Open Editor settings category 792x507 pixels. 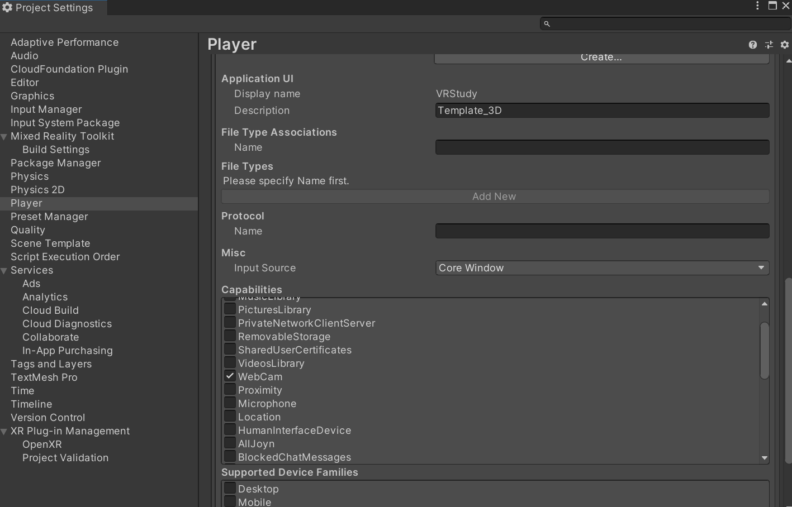click(x=25, y=83)
